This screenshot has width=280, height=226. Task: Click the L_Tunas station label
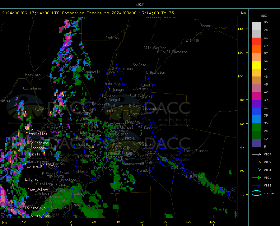point(31,179)
